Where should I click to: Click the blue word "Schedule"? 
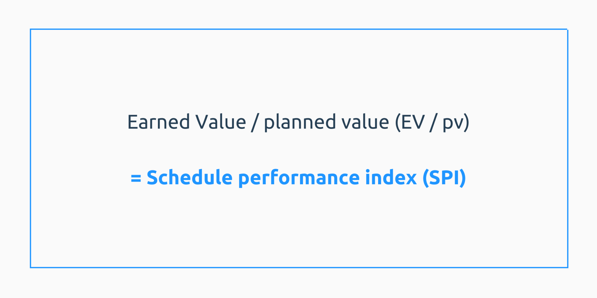pos(189,178)
